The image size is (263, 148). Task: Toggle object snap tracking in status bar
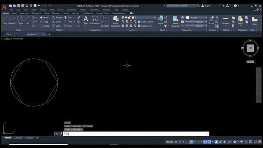(205, 142)
